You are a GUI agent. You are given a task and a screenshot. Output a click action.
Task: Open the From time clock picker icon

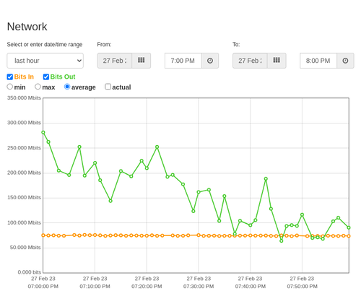pyautogui.click(x=210, y=61)
